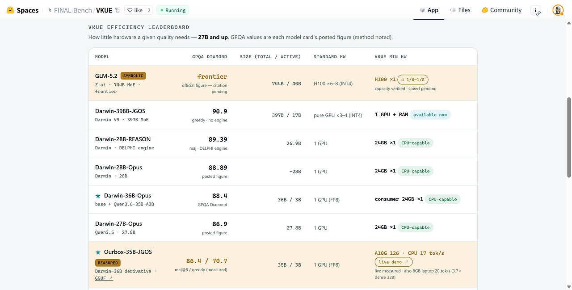572x290 pixels.
Task: Switch to the Files tab
Action: 460,10
